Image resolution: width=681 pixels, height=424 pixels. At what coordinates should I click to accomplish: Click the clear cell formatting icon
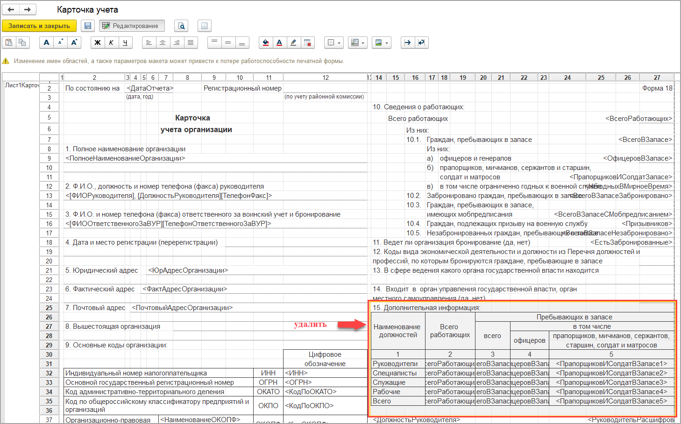pyautogui.click(x=307, y=42)
